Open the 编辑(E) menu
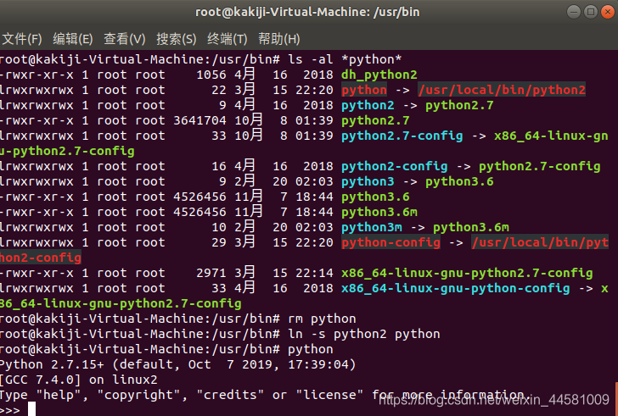The height and width of the screenshot is (416, 618). 72,39
